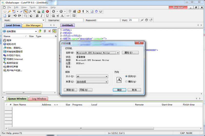
Task: Open the Tools menu
Action: pos(32,7)
